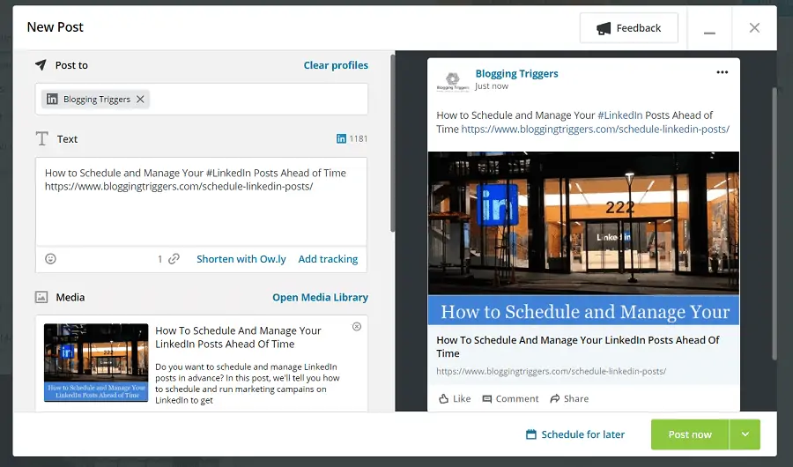793x467 pixels.
Task: Click the LinkedIn character count 1181
Action: (x=352, y=138)
